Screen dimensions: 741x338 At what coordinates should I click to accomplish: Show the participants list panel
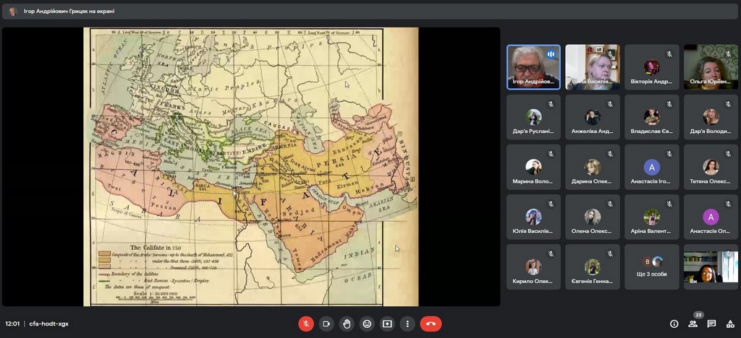[693, 324]
